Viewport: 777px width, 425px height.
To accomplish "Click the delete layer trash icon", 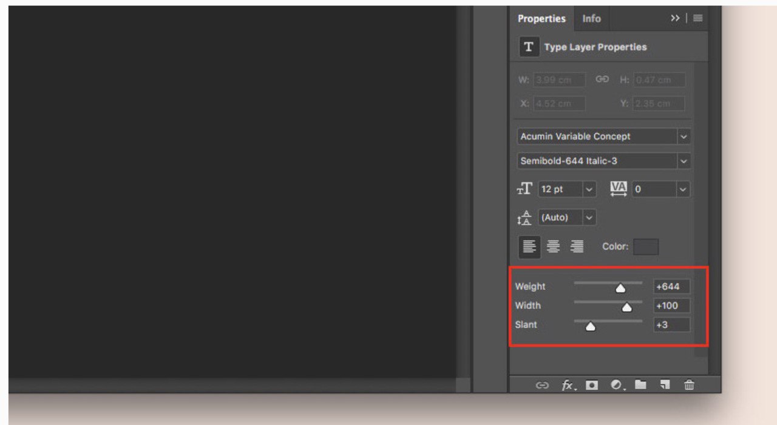I will pyautogui.click(x=689, y=384).
